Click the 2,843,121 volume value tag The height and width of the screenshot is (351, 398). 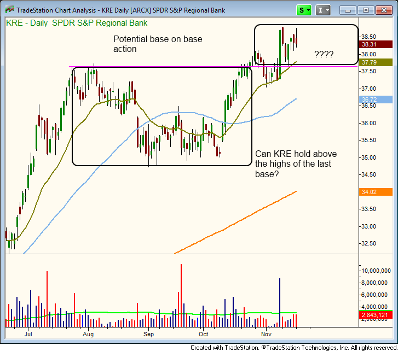point(376,315)
